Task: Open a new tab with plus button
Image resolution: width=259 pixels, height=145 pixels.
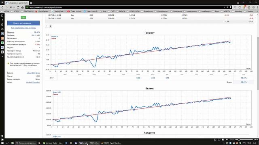Action: [31, 3]
